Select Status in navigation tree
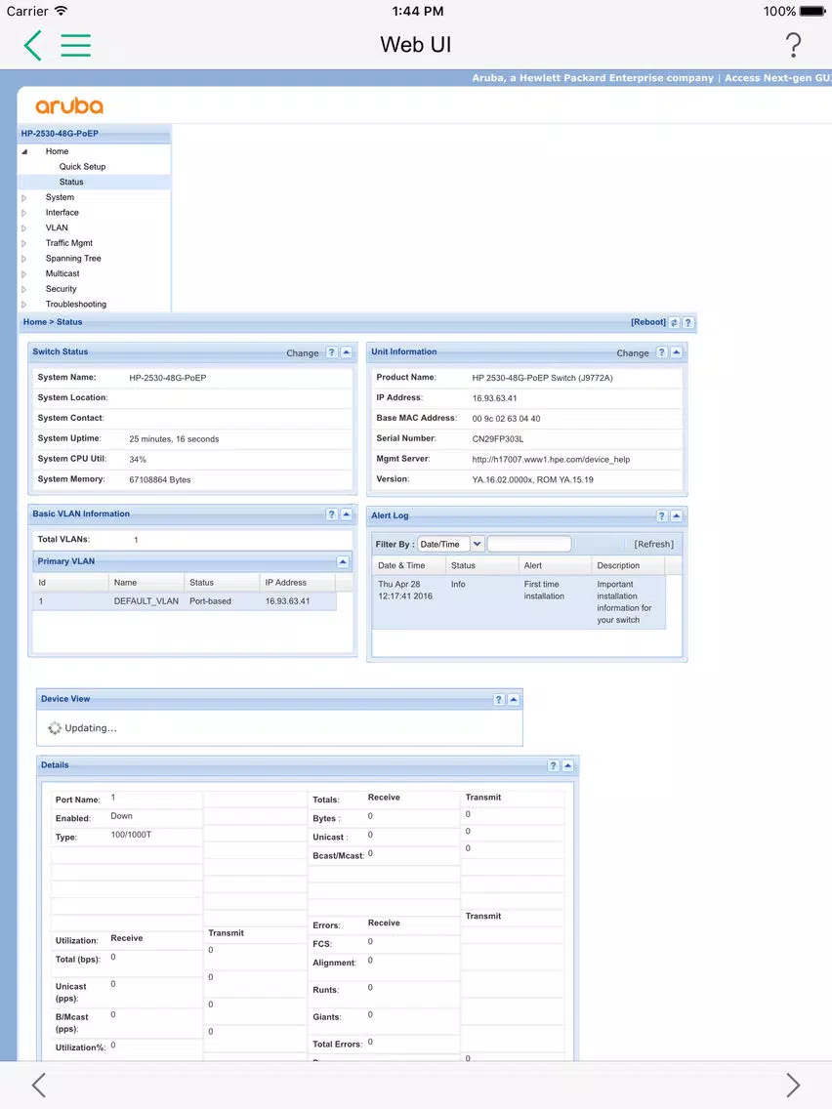This screenshot has height=1109, width=832. (x=71, y=182)
